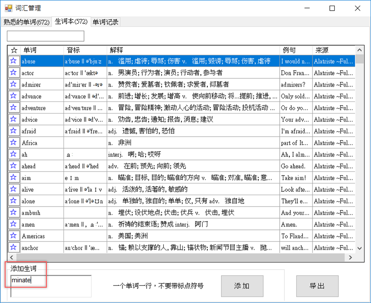Switch to the 熟悉的单词 tab
The image size is (371, 303).
[x=26, y=22]
